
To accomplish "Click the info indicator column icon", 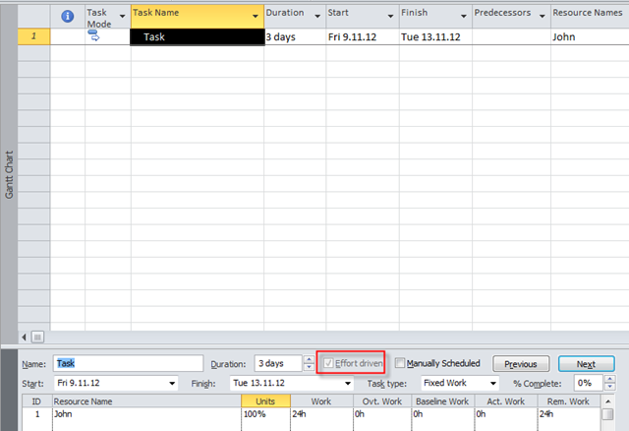I will click(x=67, y=16).
